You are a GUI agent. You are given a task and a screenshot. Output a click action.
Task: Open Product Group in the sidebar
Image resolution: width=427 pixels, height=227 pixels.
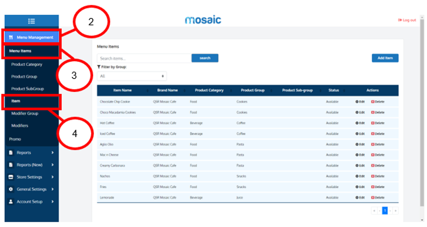24,77
